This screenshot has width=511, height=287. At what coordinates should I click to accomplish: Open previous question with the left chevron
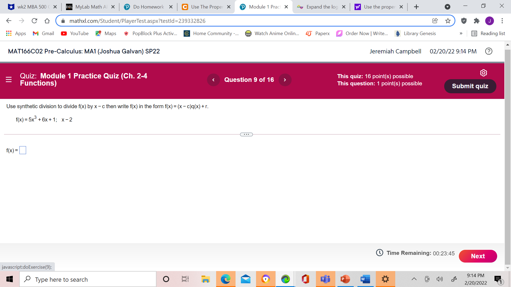(213, 80)
